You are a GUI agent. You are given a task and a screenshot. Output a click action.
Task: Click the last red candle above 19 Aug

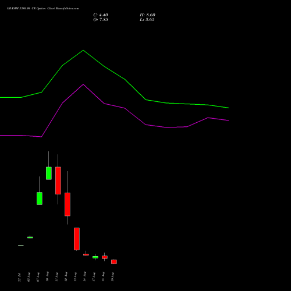pyautogui.click(x=114, y=262)
